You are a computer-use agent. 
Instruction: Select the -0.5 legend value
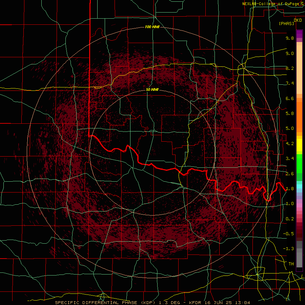pos(288,234)
